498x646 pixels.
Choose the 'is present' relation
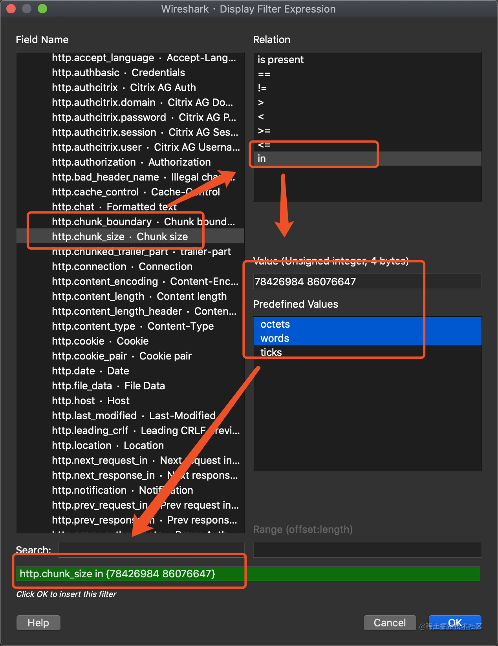point(367,60)
